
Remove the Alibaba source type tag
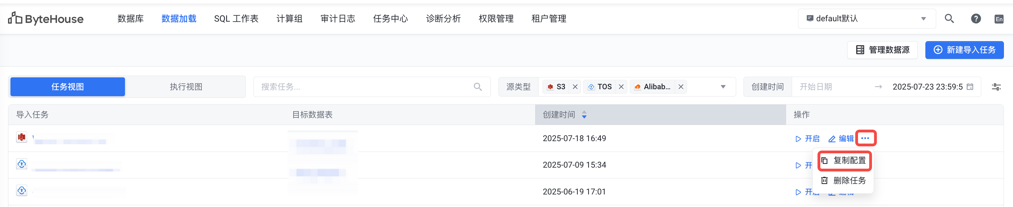coord(681,87)
